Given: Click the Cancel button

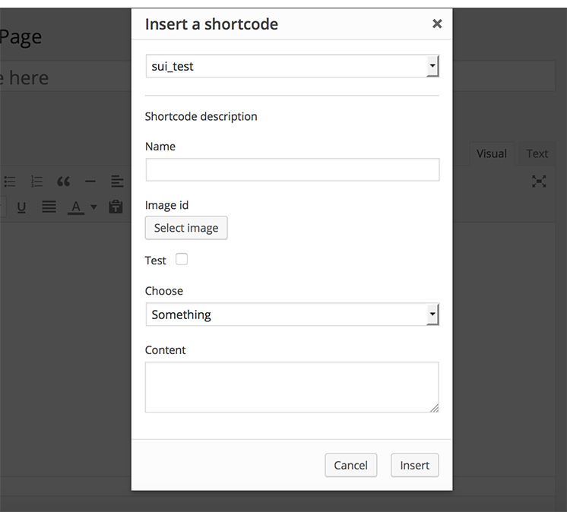Looking at the screenshot, I should [350, 465].
